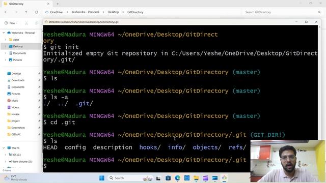Click the Up arrow navigation button
Viewport: 326px width, 183px height.
coord(26,12)
